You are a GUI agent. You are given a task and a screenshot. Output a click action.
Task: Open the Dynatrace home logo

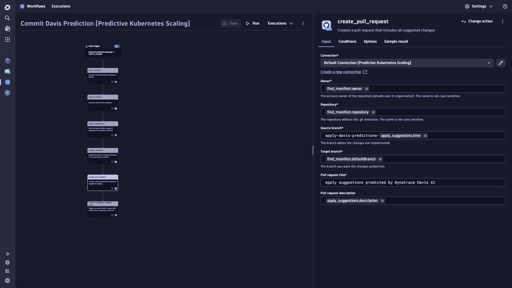pos(7,7)
